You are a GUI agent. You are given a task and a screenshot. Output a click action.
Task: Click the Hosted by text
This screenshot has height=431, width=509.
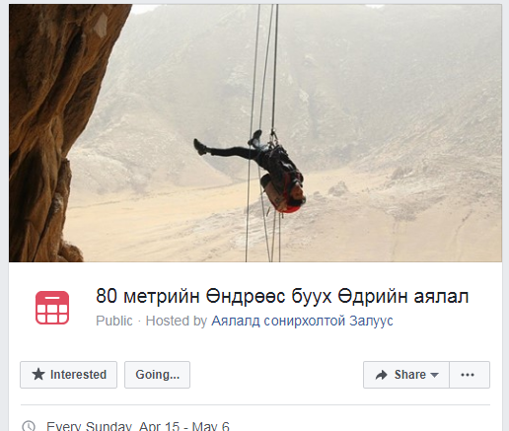(x=177, y=321)
